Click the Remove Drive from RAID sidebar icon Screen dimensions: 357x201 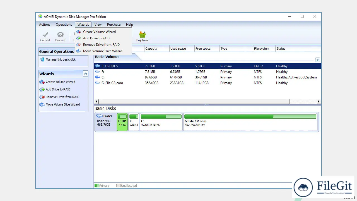[x=42, y=97]
